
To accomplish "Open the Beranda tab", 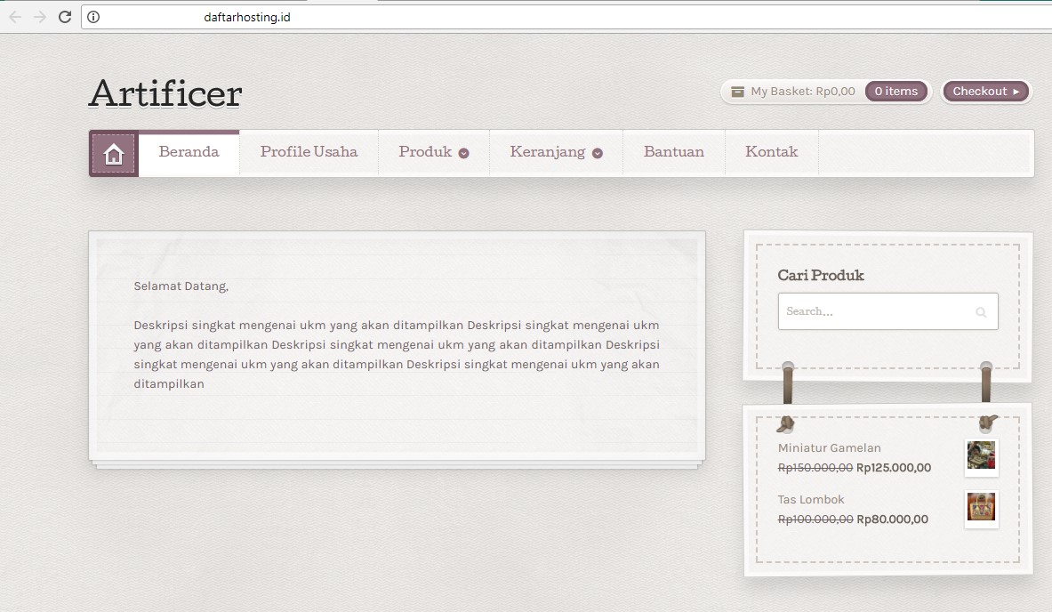I will [x=189, y=152].
